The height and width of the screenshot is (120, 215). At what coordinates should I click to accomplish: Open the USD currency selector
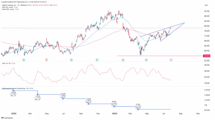pyautogui.click(x=206, y=5)
